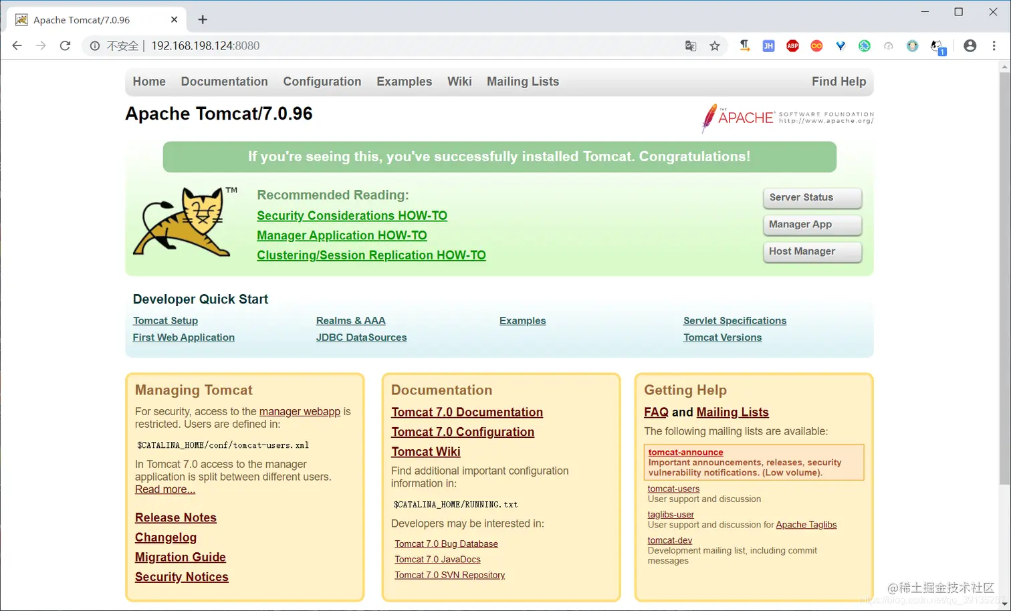
Task: Open the gray circular extension icon
Action: pos(889,45)
